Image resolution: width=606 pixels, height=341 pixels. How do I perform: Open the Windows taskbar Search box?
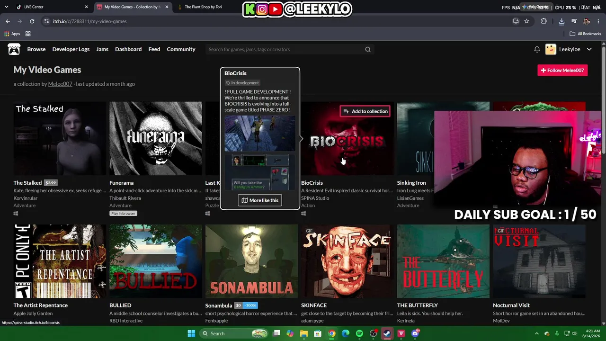point(234,333)
